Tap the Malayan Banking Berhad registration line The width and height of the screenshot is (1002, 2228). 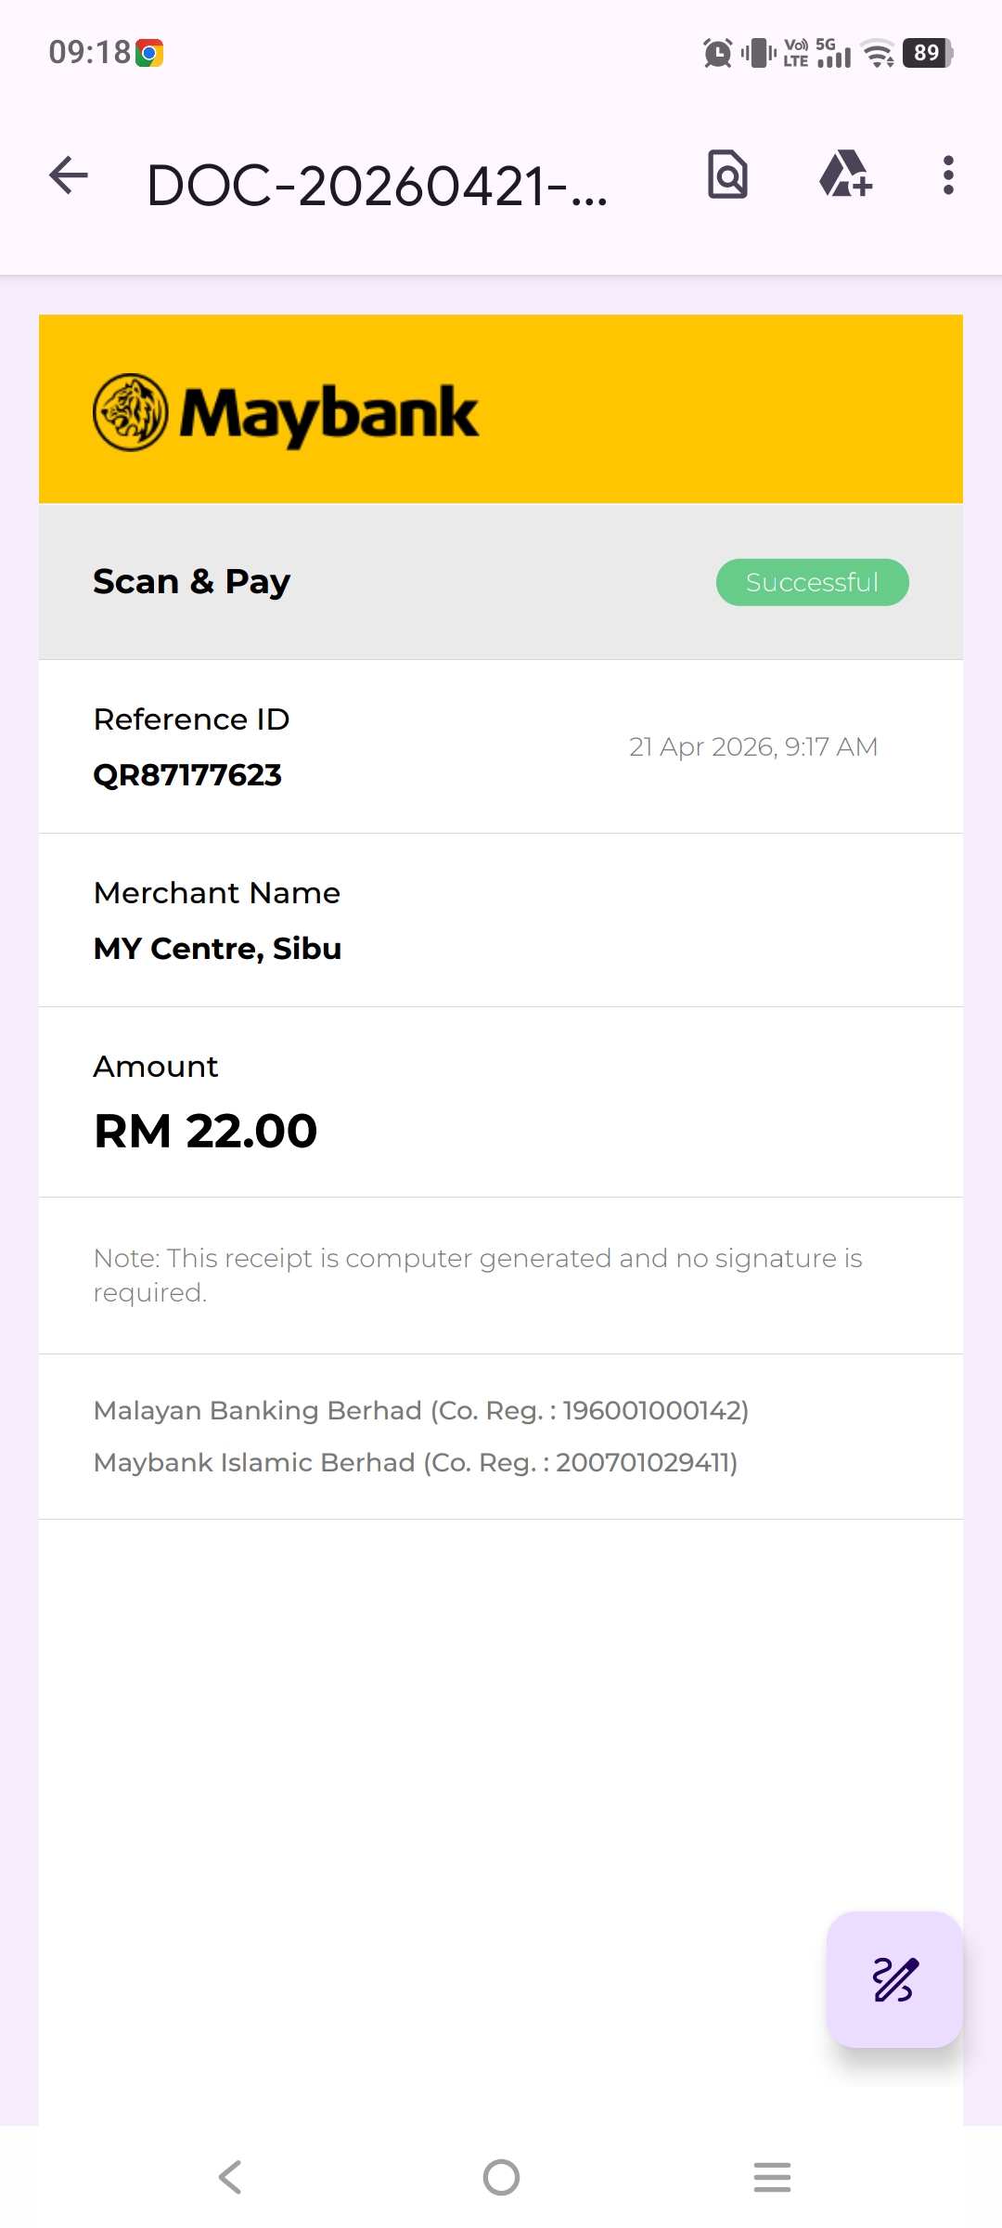tap(421, 1410)
